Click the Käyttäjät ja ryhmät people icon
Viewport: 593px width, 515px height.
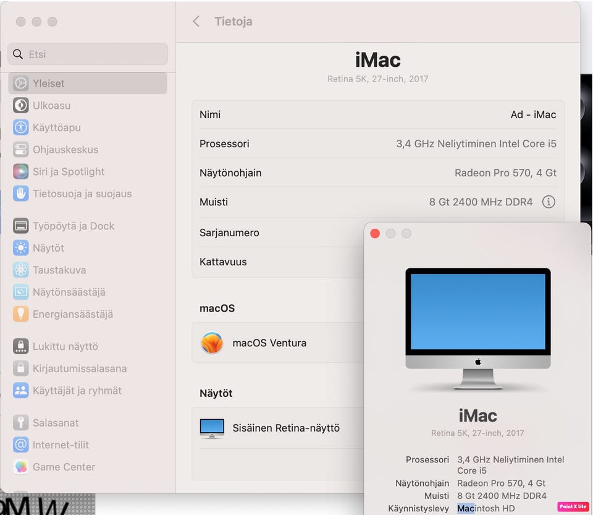tap(21, 391)
